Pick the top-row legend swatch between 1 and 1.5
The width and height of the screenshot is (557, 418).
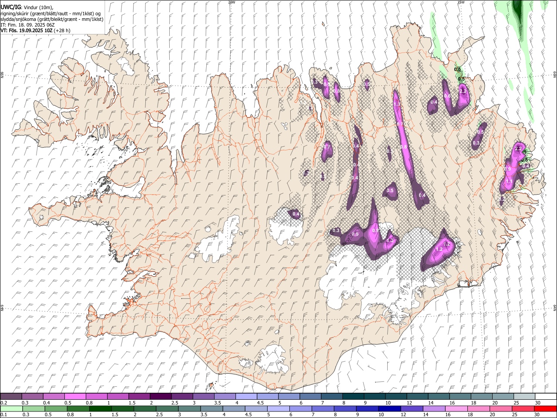coord(118,397)
